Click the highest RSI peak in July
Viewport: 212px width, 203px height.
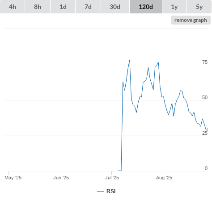click(130, 60)
